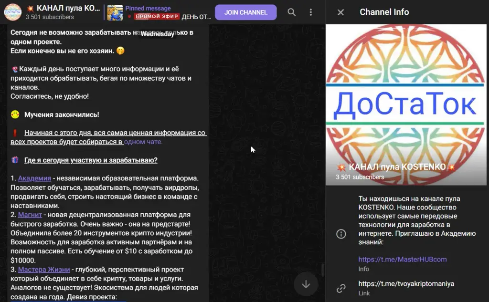The image size is (489, 302).
Task: Click the Wednesday date badge
Action: pos(157,34)
